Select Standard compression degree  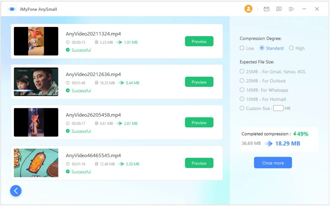coord(262,48)
